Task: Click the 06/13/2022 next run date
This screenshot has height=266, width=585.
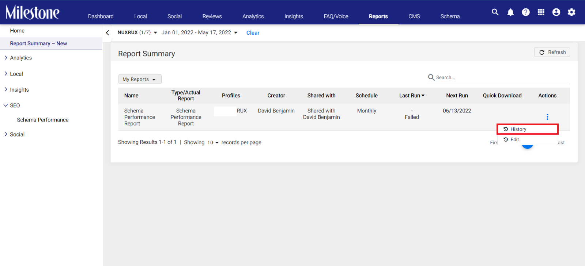Action: point(457,111)
